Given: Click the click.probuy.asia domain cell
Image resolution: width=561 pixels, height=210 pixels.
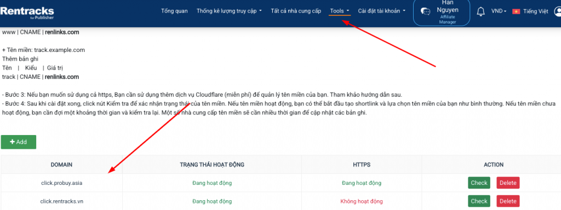Looking at the screenshot, I should pos(61,183).
